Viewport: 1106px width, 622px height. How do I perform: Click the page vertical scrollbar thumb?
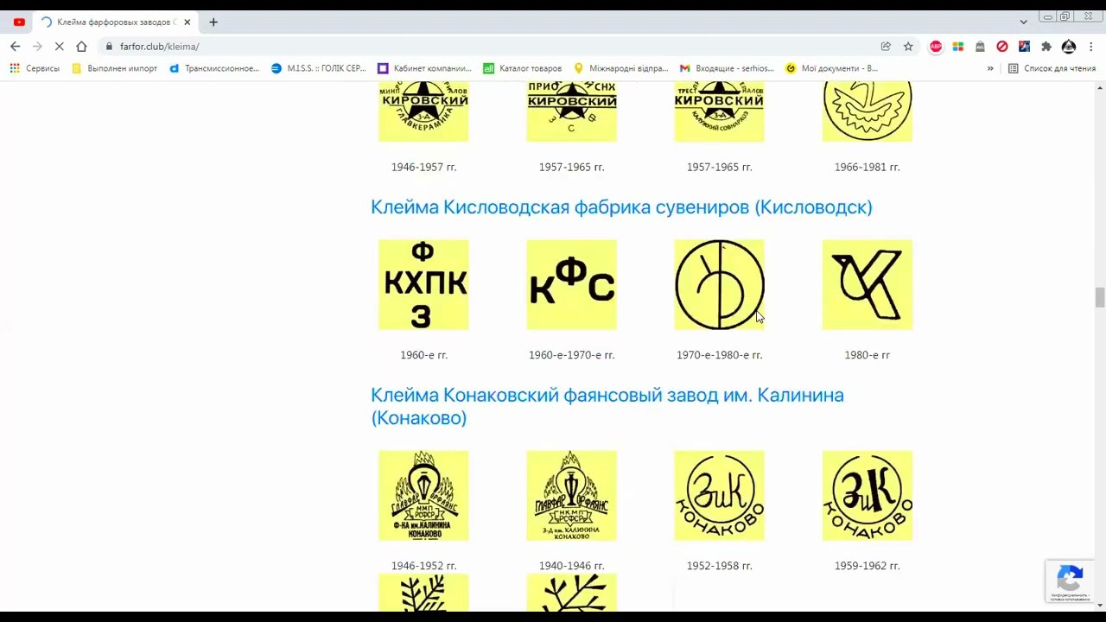[x=1100, y=297]
